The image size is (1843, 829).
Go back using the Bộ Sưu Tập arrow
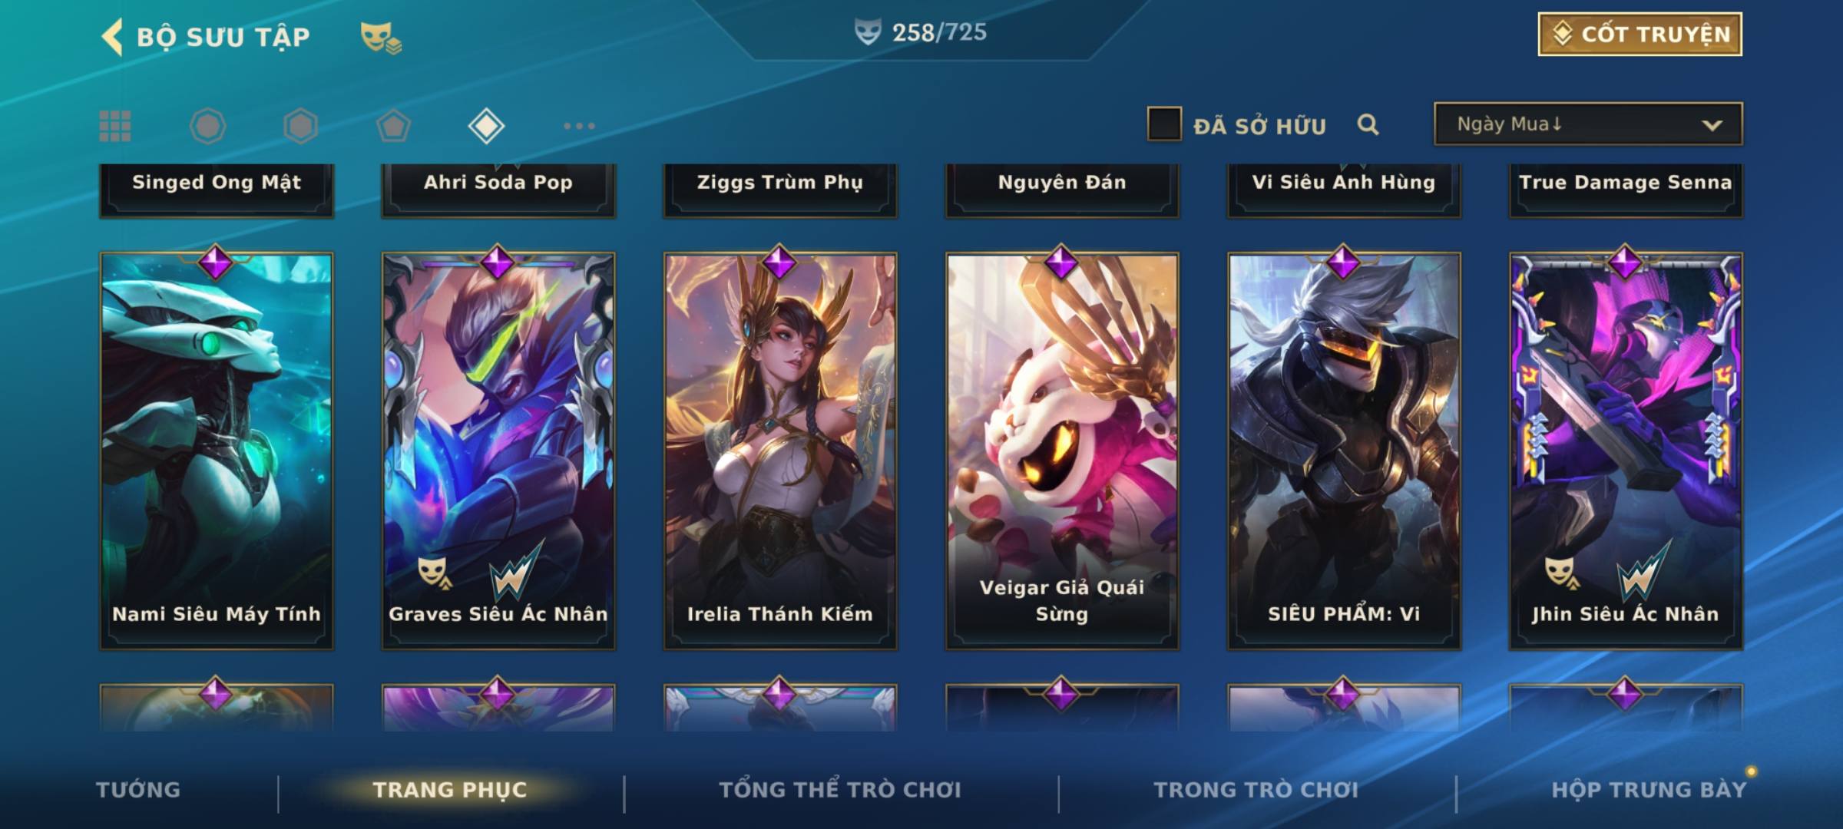113,37
